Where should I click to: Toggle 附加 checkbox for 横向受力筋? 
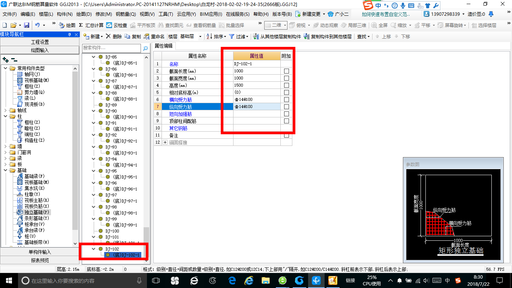tap(286, 99)
